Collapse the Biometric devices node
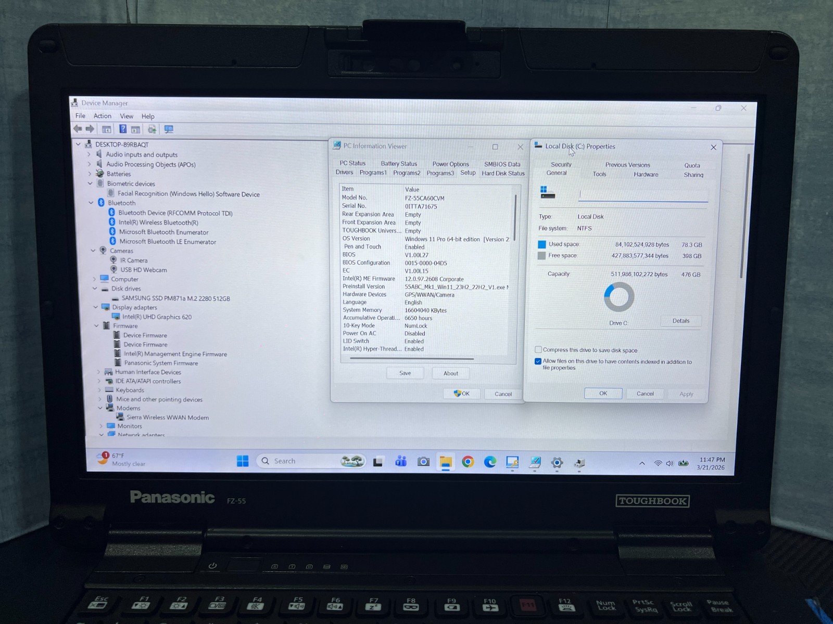Image resolution: width=833 pixels, height=624 pixels. pyautogui.click(x=90, y=184)
